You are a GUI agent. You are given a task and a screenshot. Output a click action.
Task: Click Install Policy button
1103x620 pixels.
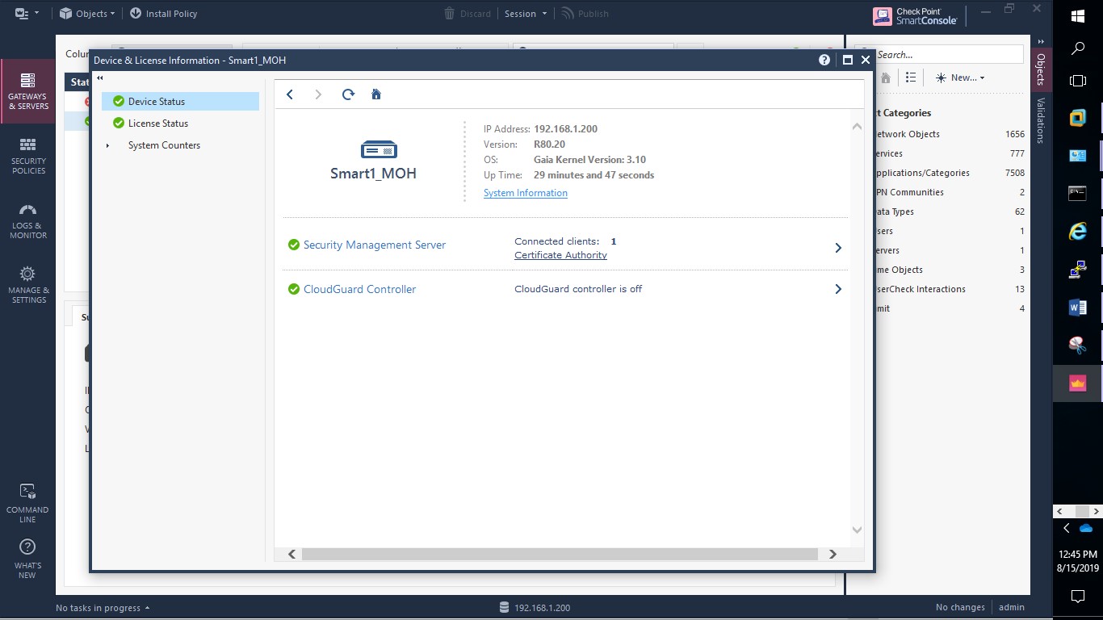coord(163,14)
